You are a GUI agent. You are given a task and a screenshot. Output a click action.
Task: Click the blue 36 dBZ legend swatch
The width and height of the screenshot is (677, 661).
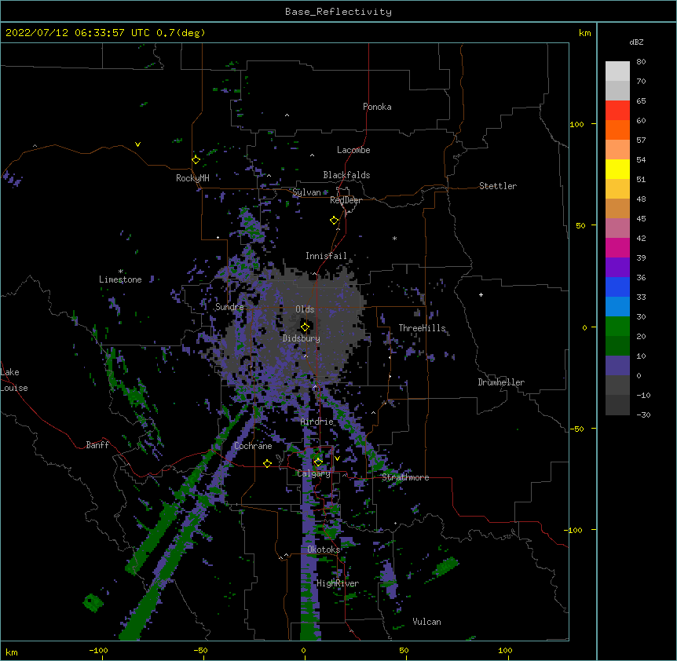617,287
